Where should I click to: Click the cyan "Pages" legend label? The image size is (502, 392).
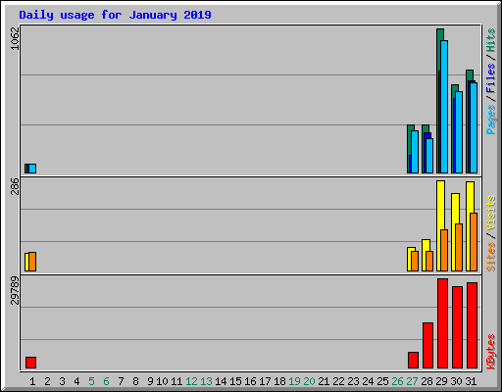tap(490, 120)
